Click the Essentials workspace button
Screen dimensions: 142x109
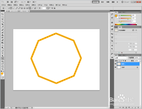[96, 2]
